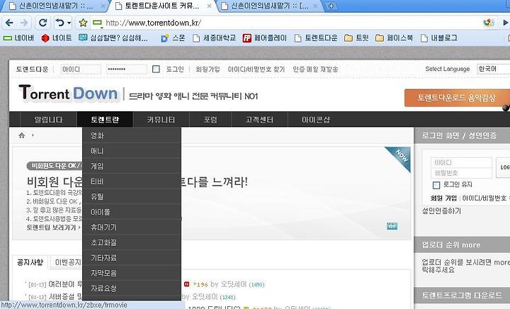Close the 토렌트다운사이트 tab
This screenshot has width=510, height=309.
(x=209, y=6)
